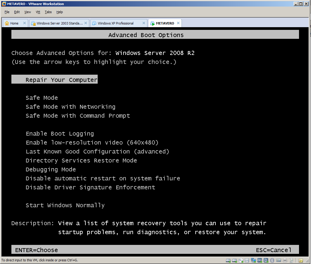Click the plain Safe Mode boot option
Image resolution: width=311 pixels, height=264 pixels.
[42, 98]
